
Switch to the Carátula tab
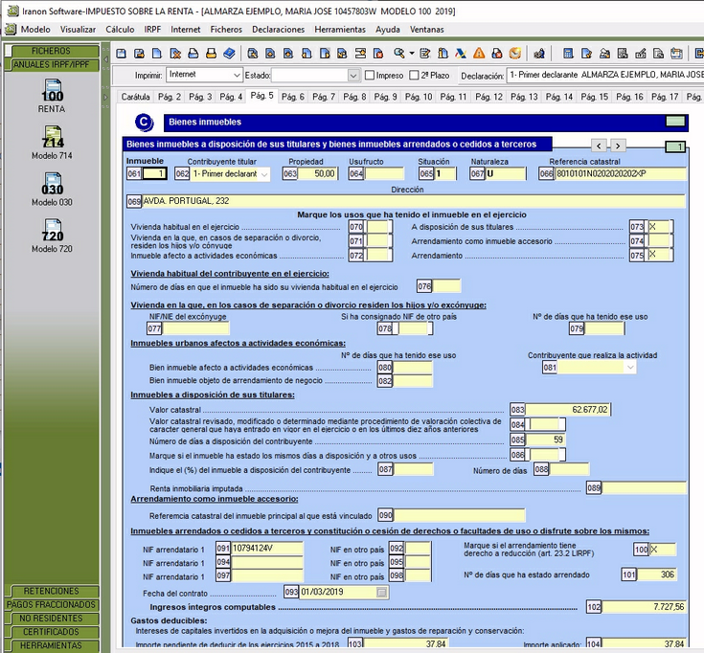pyautogui.click(x=135, y=97)
